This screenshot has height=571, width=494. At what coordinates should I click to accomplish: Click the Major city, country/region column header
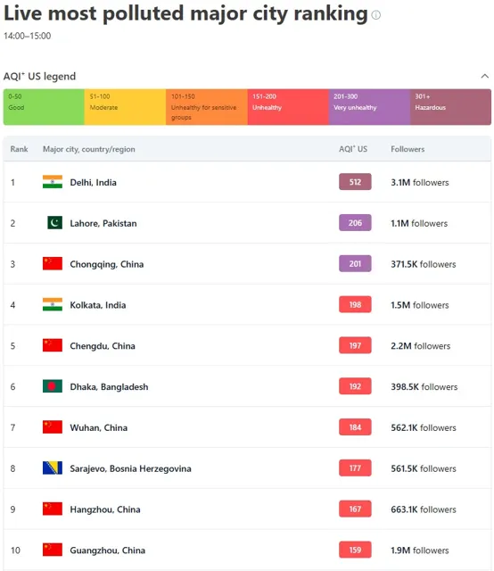click(89, 149)
